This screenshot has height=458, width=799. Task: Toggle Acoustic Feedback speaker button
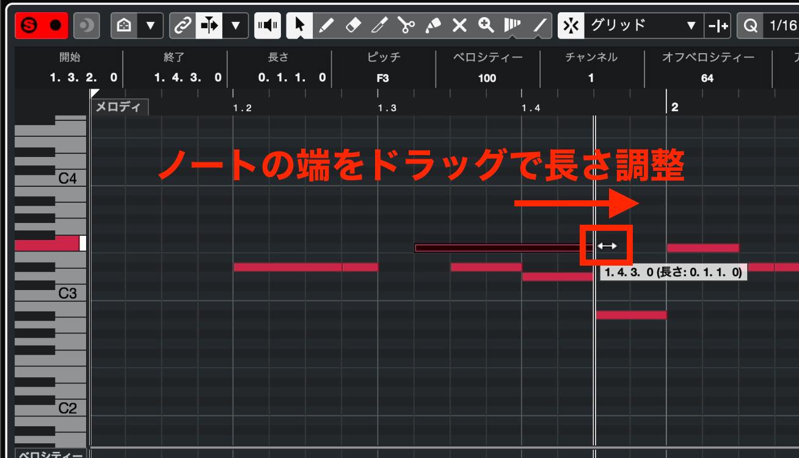pyautogui.click(x=268, y=26)
